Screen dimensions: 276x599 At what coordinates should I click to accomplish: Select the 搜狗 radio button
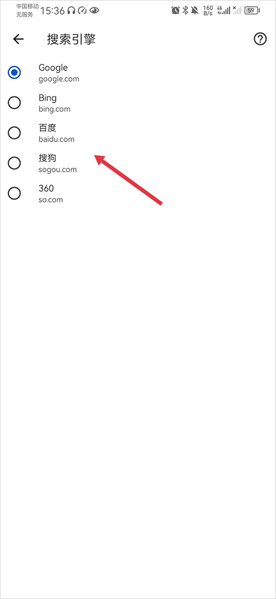pos(14,163)
